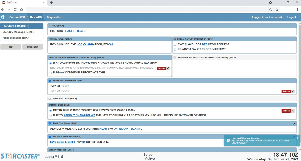Enable Aeroplane Performance Calculation Secondary checkbox
The image size is (301, 161).
pos(174,57)
